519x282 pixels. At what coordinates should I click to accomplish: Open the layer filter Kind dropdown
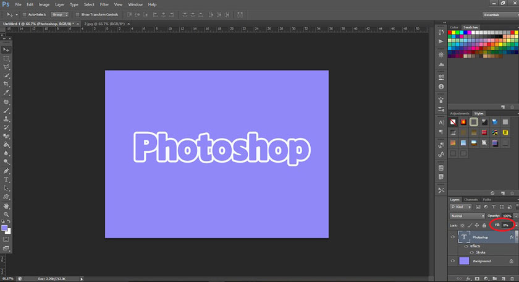click(460, 207)
